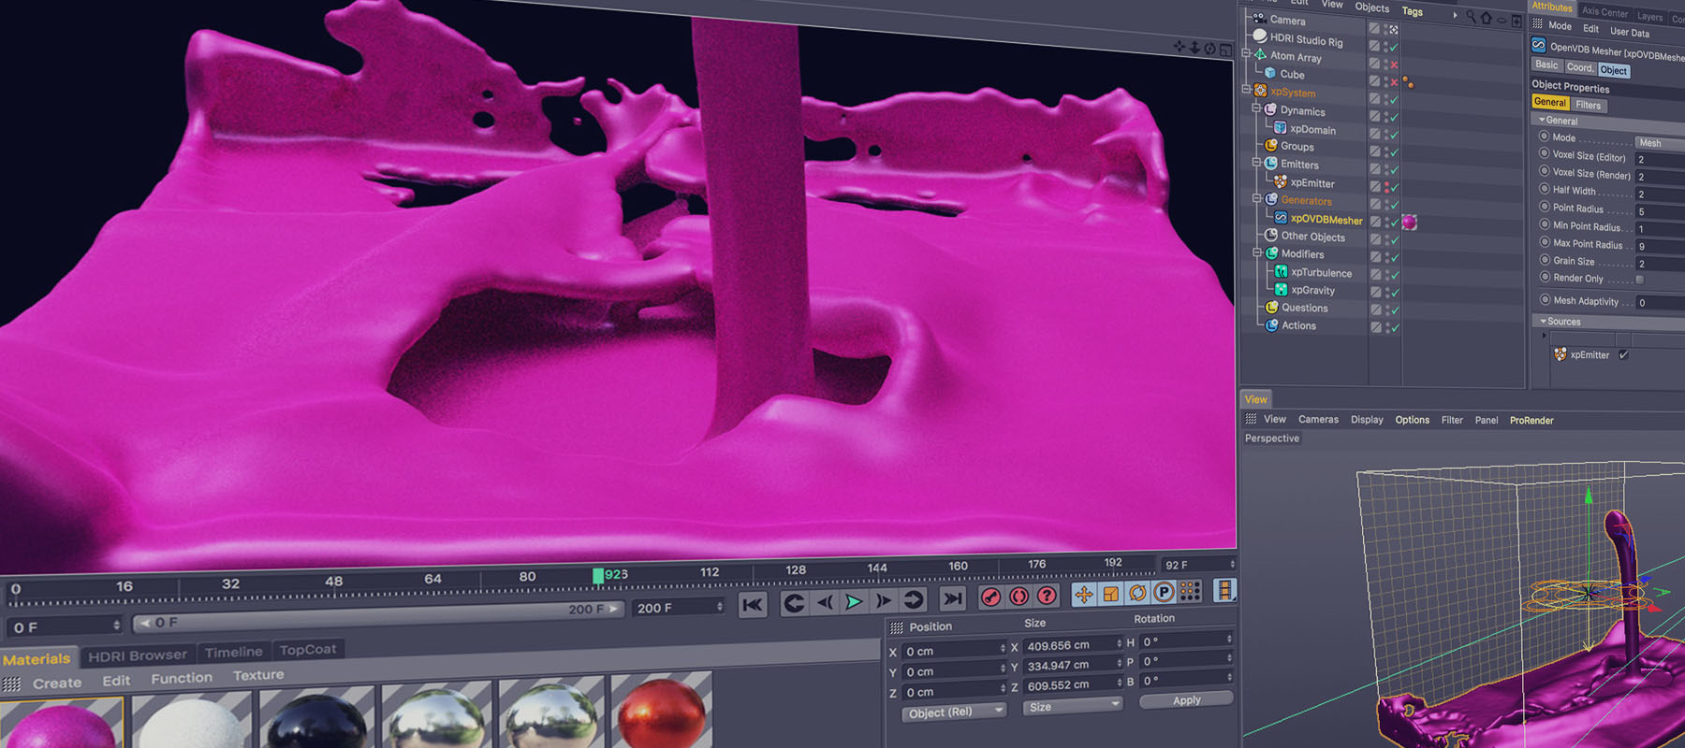
Task: Toggle scale keyframe recording icon
Action: (1110, 593)
